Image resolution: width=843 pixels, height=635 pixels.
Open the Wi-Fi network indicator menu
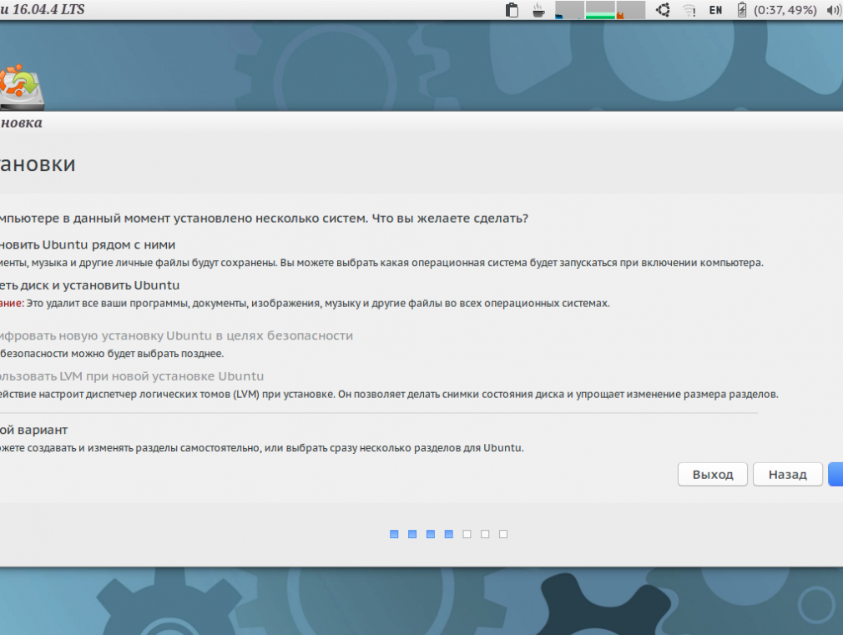click(x=689, y=10)
